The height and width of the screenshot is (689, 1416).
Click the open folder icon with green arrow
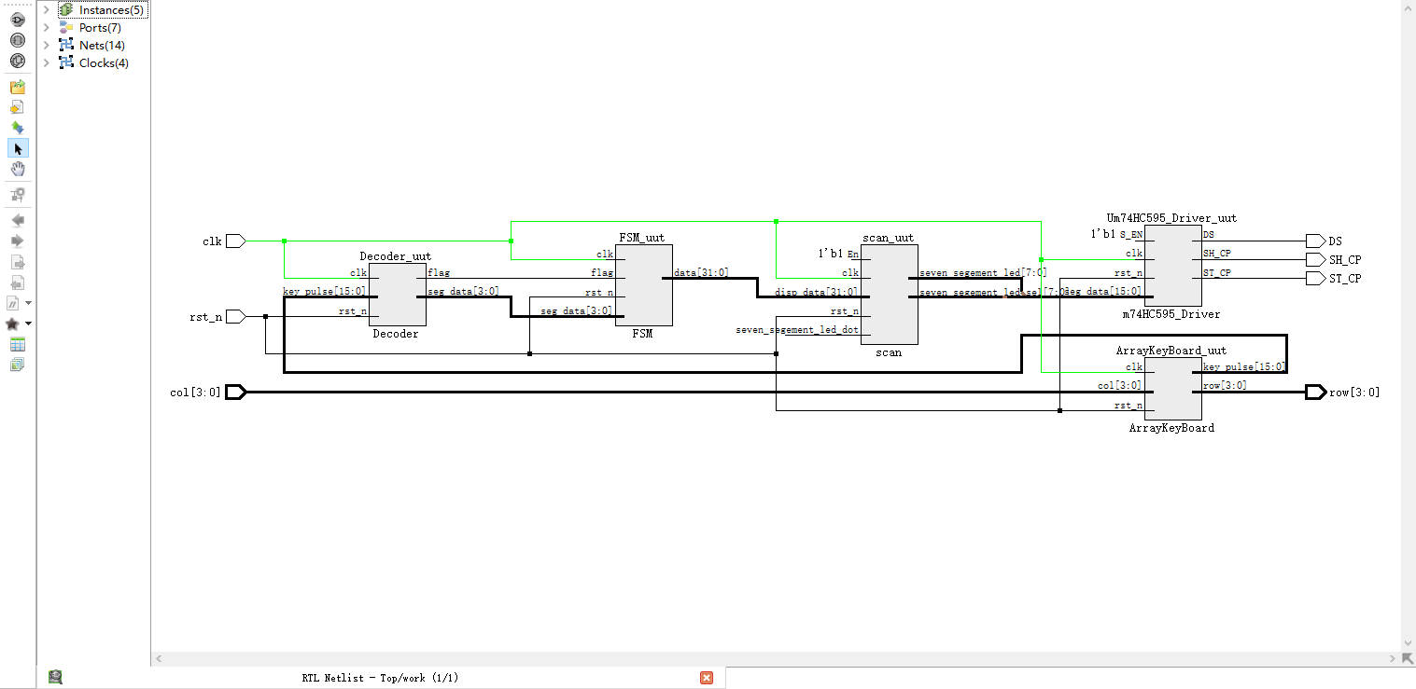pos(17,88)
